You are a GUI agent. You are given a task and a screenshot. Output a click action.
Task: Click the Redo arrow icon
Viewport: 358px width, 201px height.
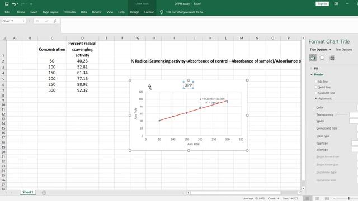tap(22, 4)
